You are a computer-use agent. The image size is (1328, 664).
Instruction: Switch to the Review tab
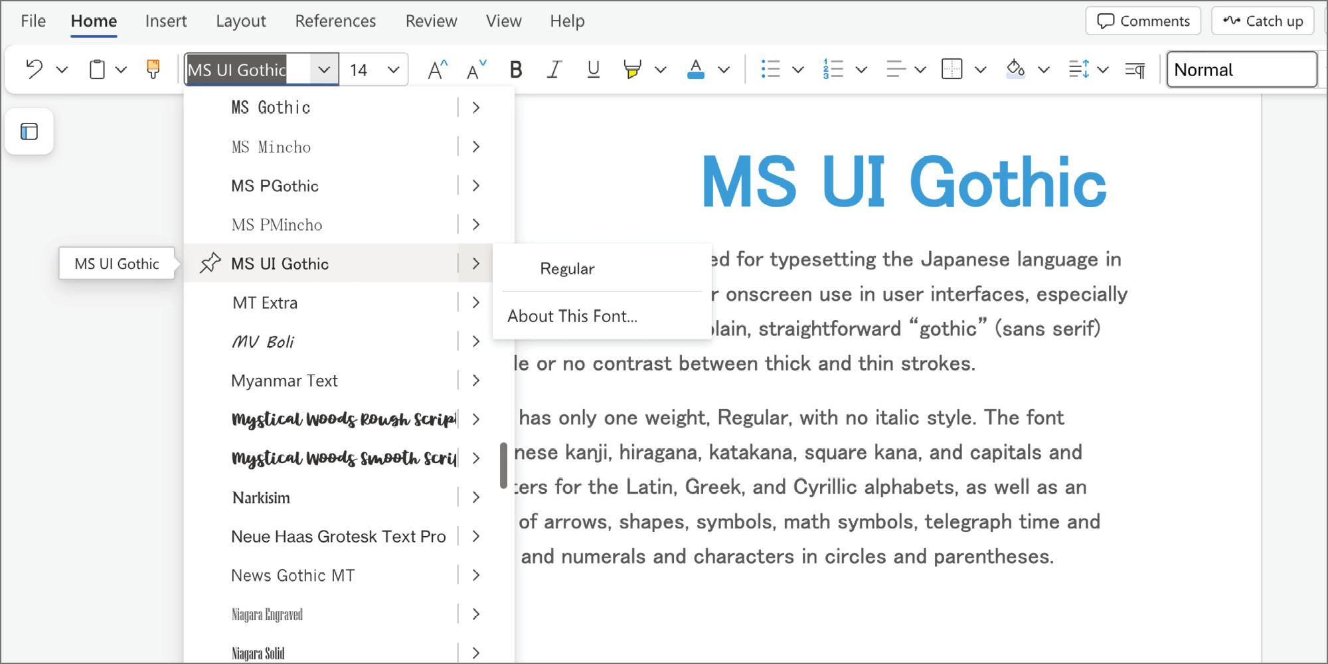click(431, 21)
